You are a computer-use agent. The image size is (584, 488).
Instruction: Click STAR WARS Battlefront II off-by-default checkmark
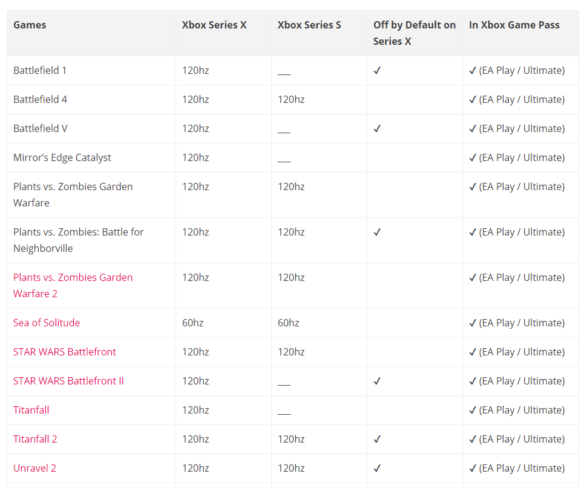tap(377, 381)
